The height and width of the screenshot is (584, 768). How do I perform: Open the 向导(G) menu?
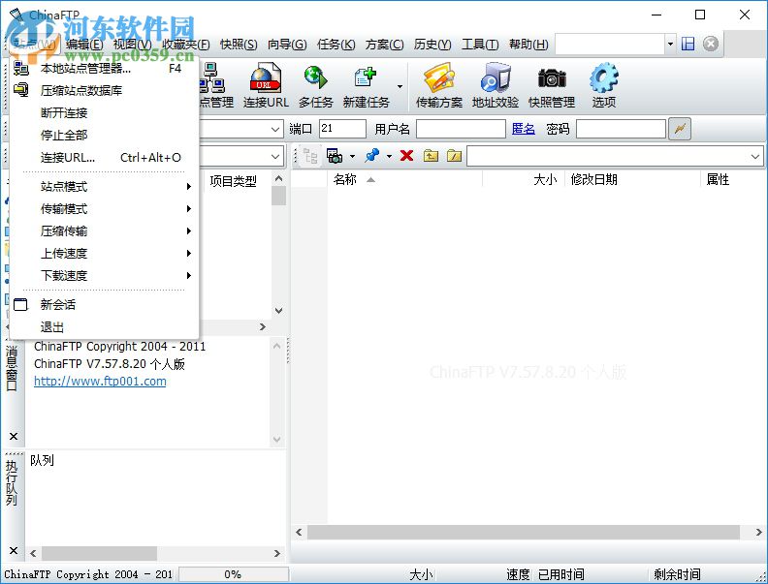click(287, 45)
